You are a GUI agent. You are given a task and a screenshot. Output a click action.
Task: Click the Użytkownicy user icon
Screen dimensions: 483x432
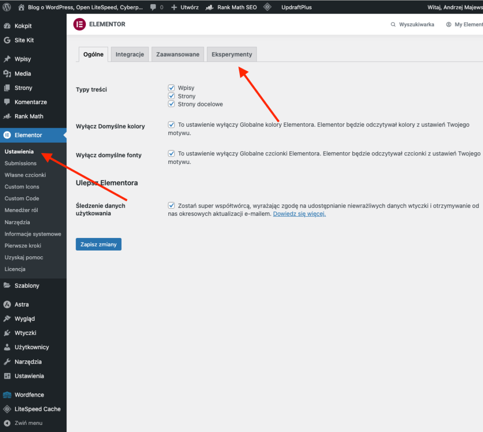coord(7,347)
